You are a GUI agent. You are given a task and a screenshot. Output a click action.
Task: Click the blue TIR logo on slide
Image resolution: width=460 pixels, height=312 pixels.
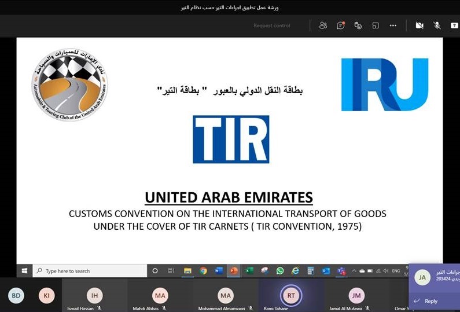point(231,139)
